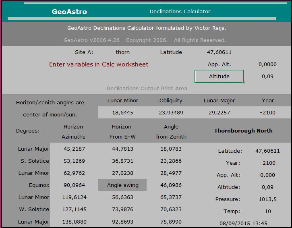This screenshot has height=228, width=292.
Task: Click the Angle swing cell
Action: [122, 185]
